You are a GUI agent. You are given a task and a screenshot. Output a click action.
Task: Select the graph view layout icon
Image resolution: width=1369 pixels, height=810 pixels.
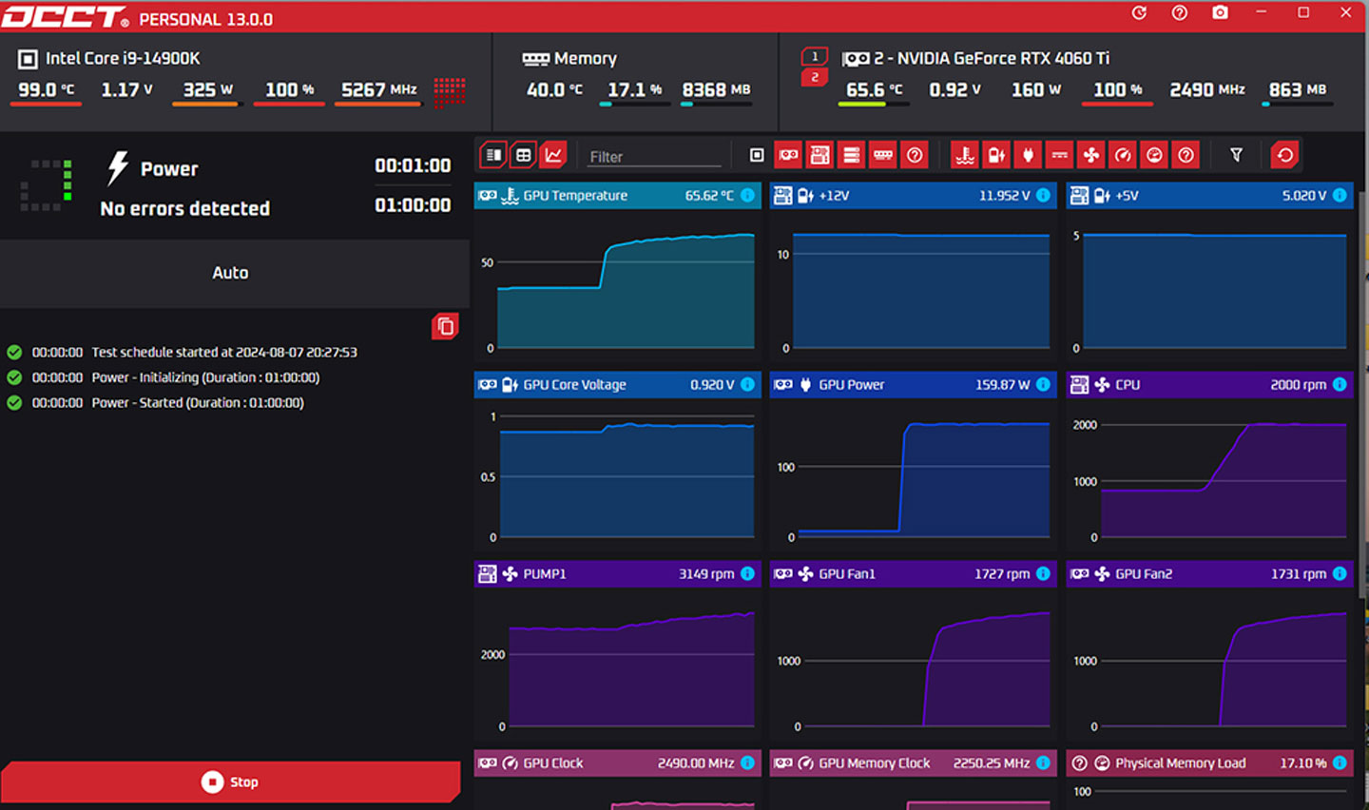pyautogui.click(x=553, y=155)
